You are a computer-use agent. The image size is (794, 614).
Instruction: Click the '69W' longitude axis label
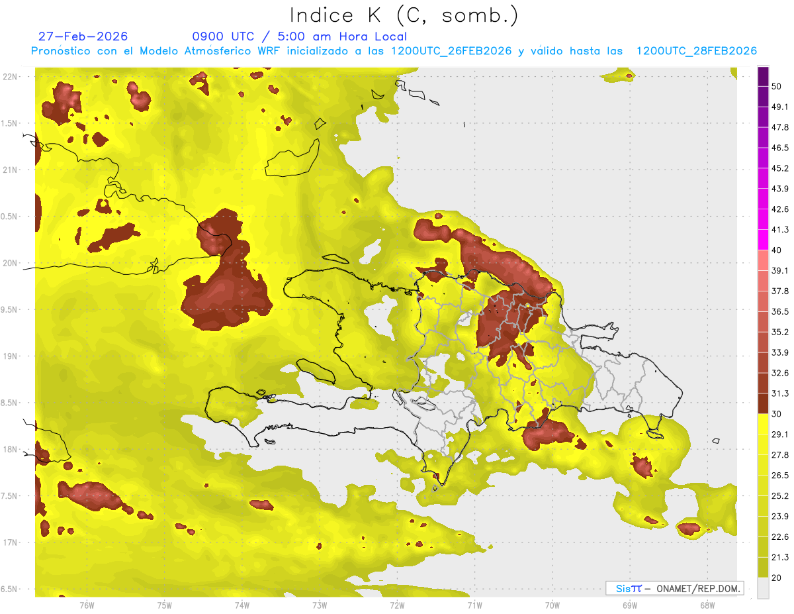(629, 605)
